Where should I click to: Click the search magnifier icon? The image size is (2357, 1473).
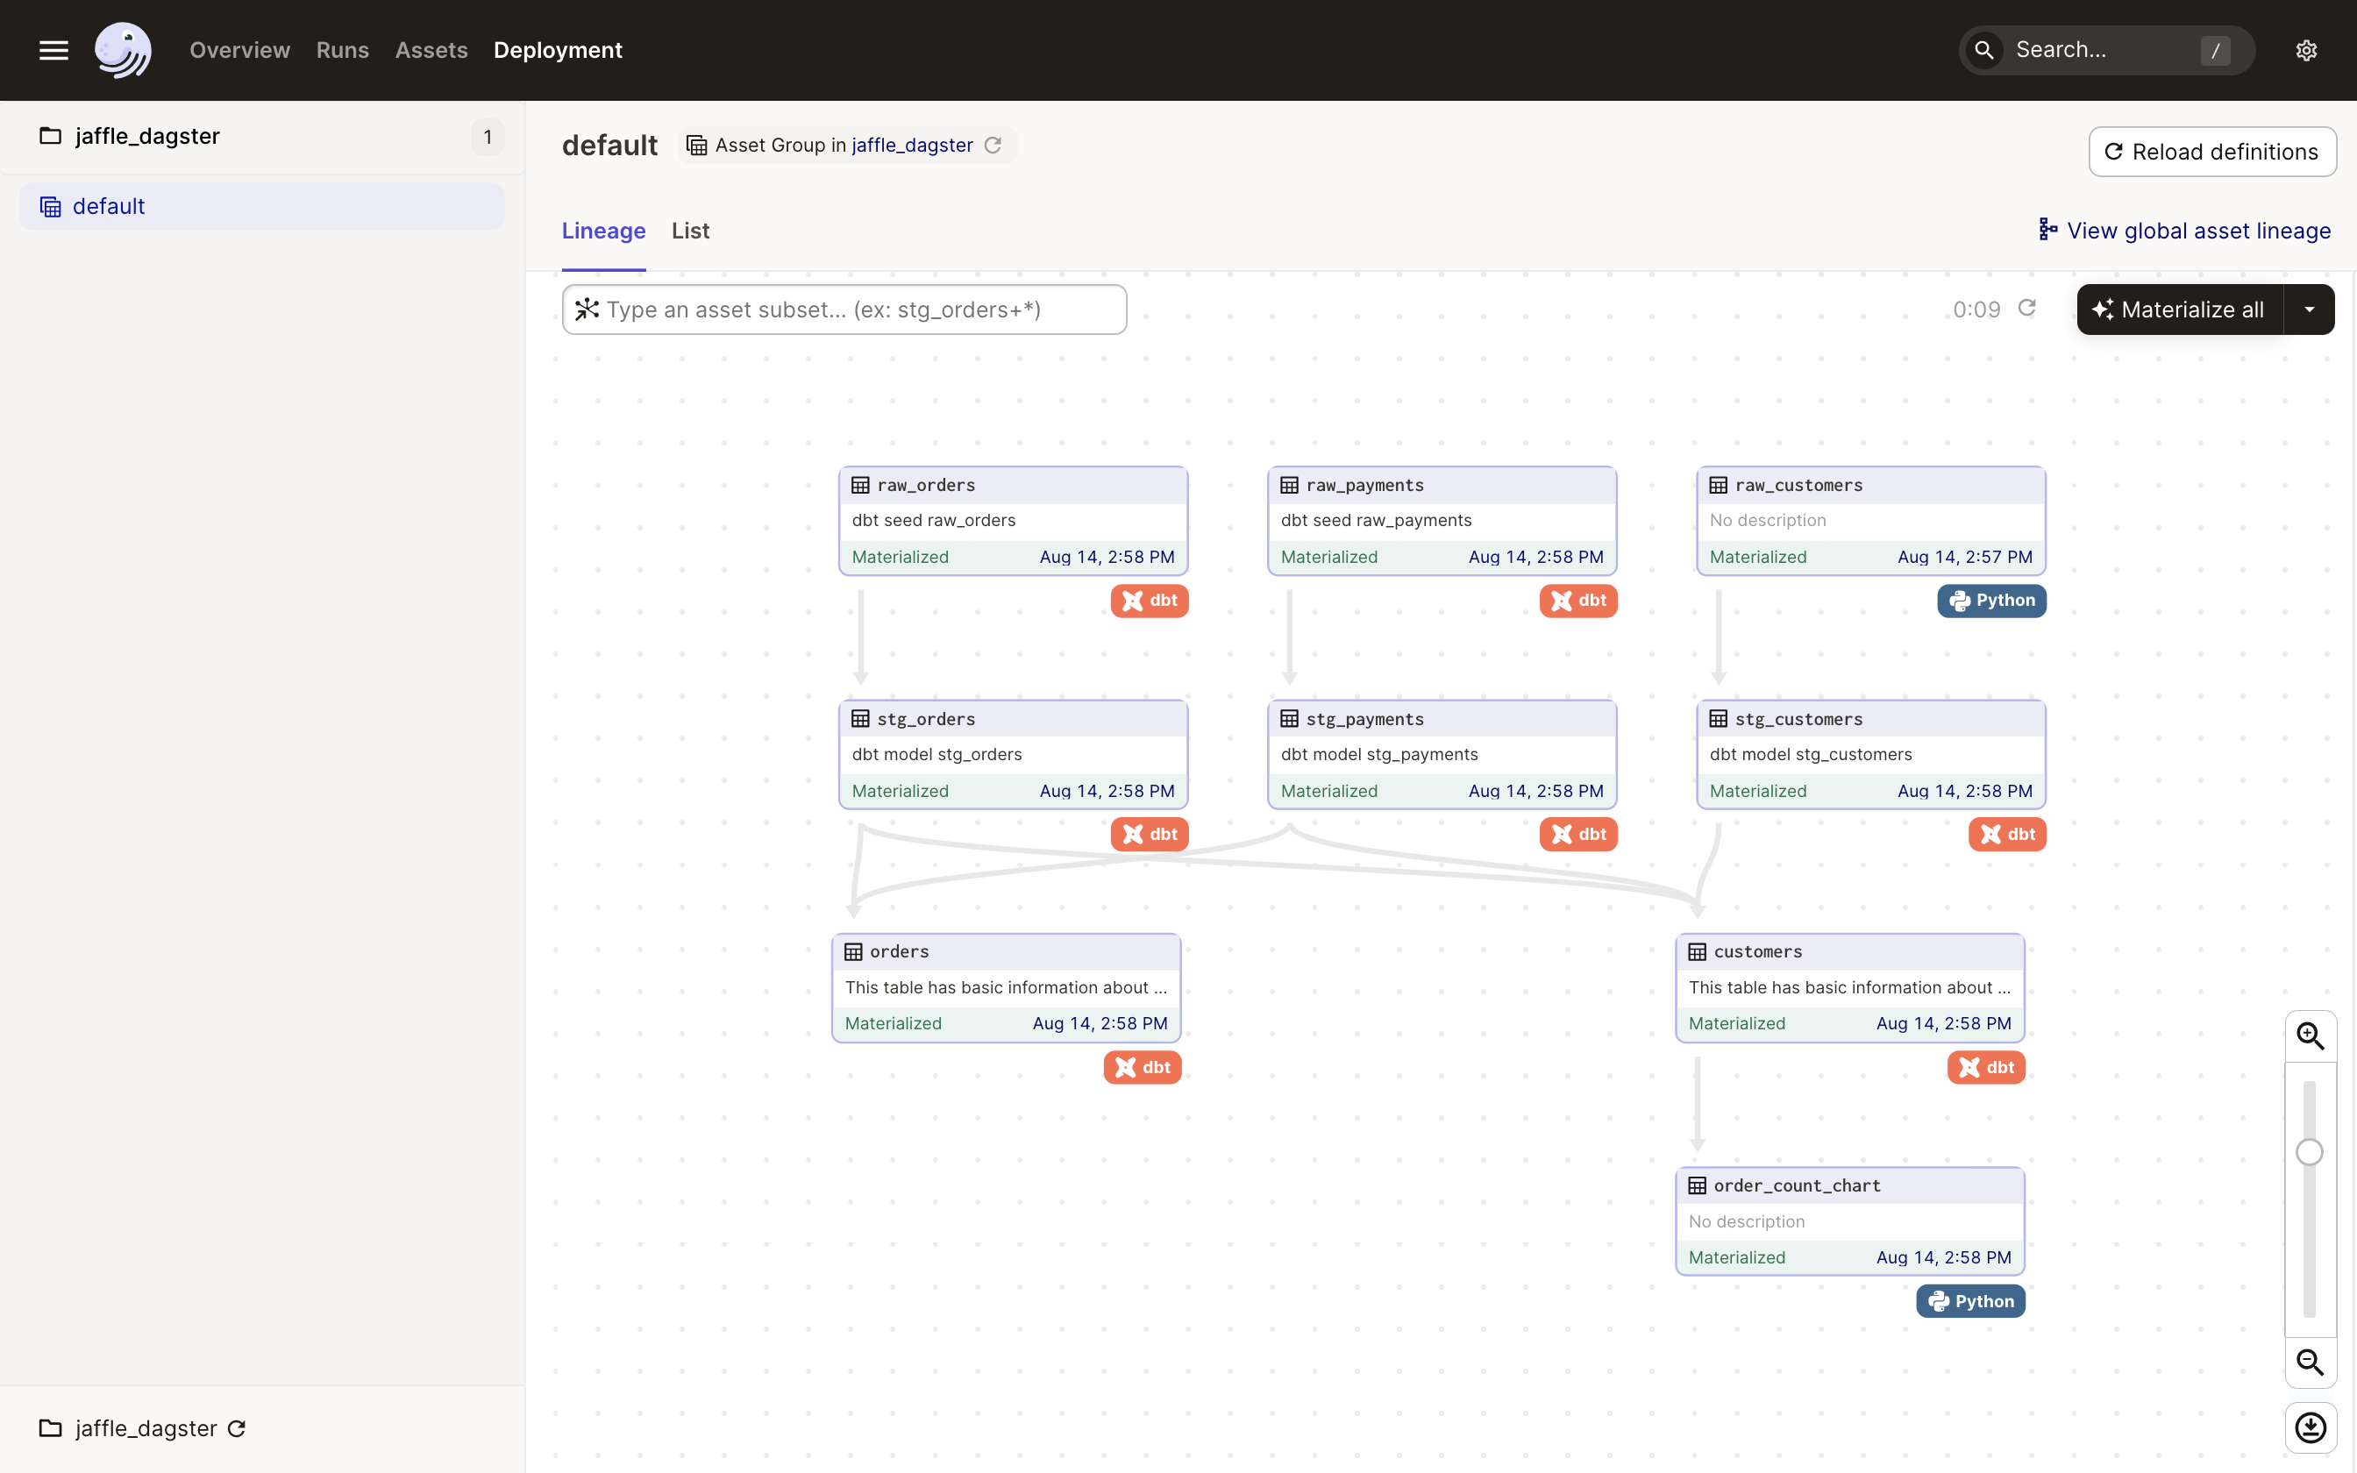(x=1984, y=50)
